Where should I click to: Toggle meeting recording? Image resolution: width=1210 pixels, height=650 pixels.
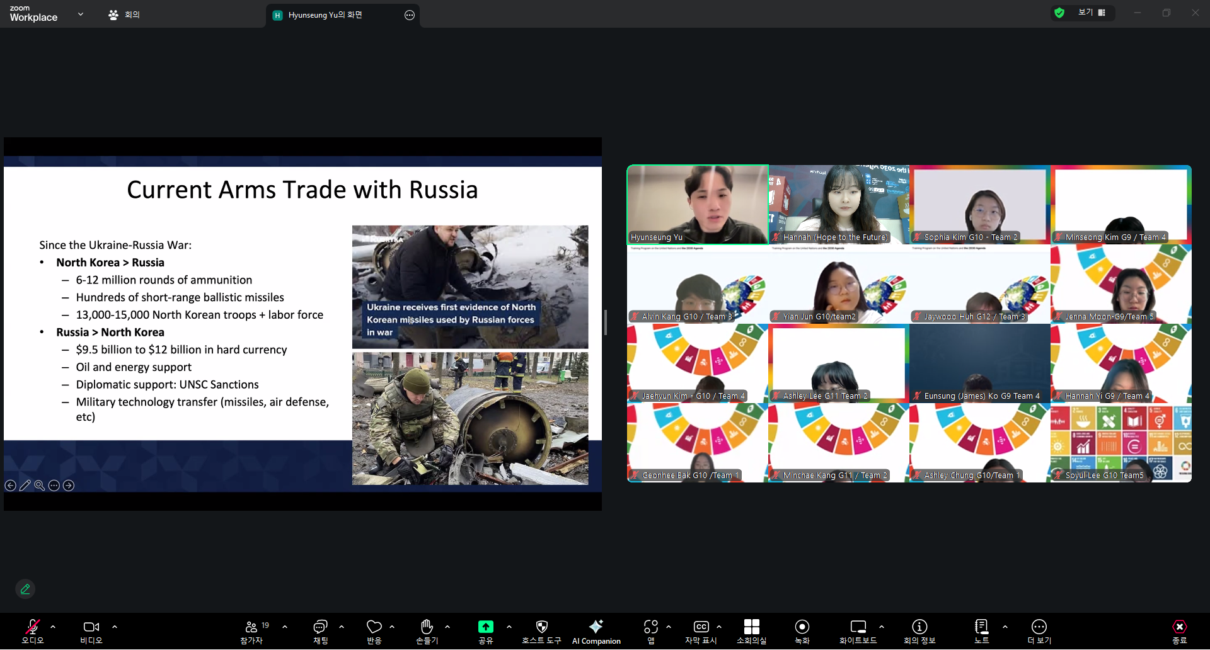point(802,627)
